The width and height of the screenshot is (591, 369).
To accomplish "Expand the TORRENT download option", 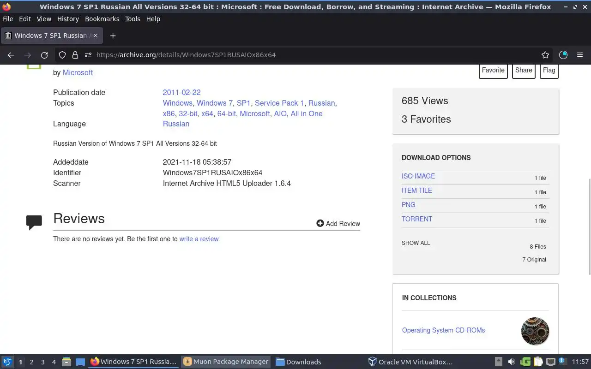I will (x=417, y=219).
